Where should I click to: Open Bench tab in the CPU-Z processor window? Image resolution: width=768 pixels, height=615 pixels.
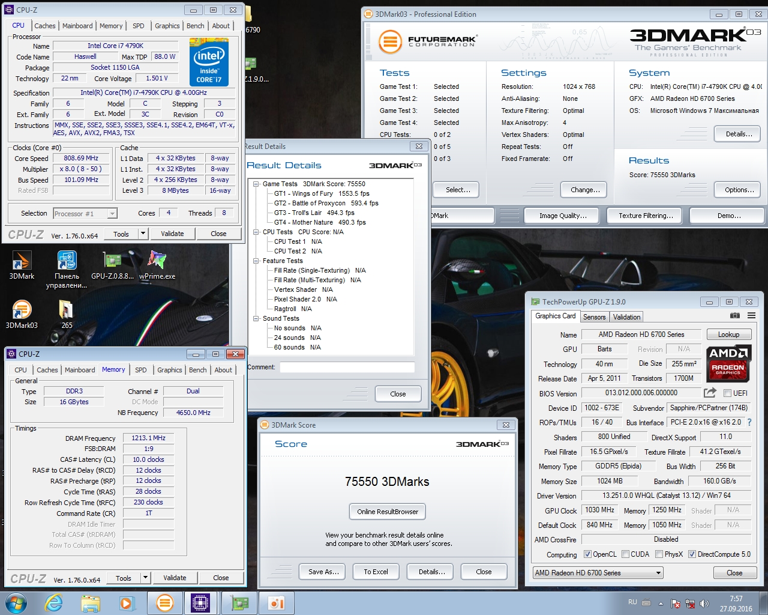pos(195,26)
